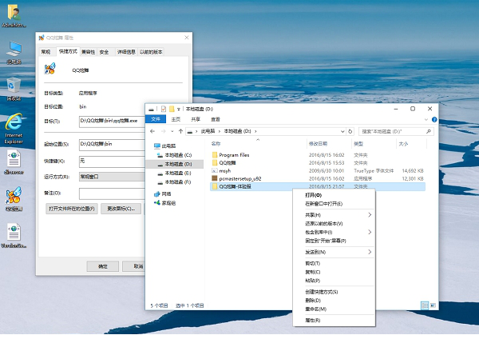Viewport: 479px width, 347px height.
Task: Open the 共享 ribbon tab
Action: coord(196,119)
